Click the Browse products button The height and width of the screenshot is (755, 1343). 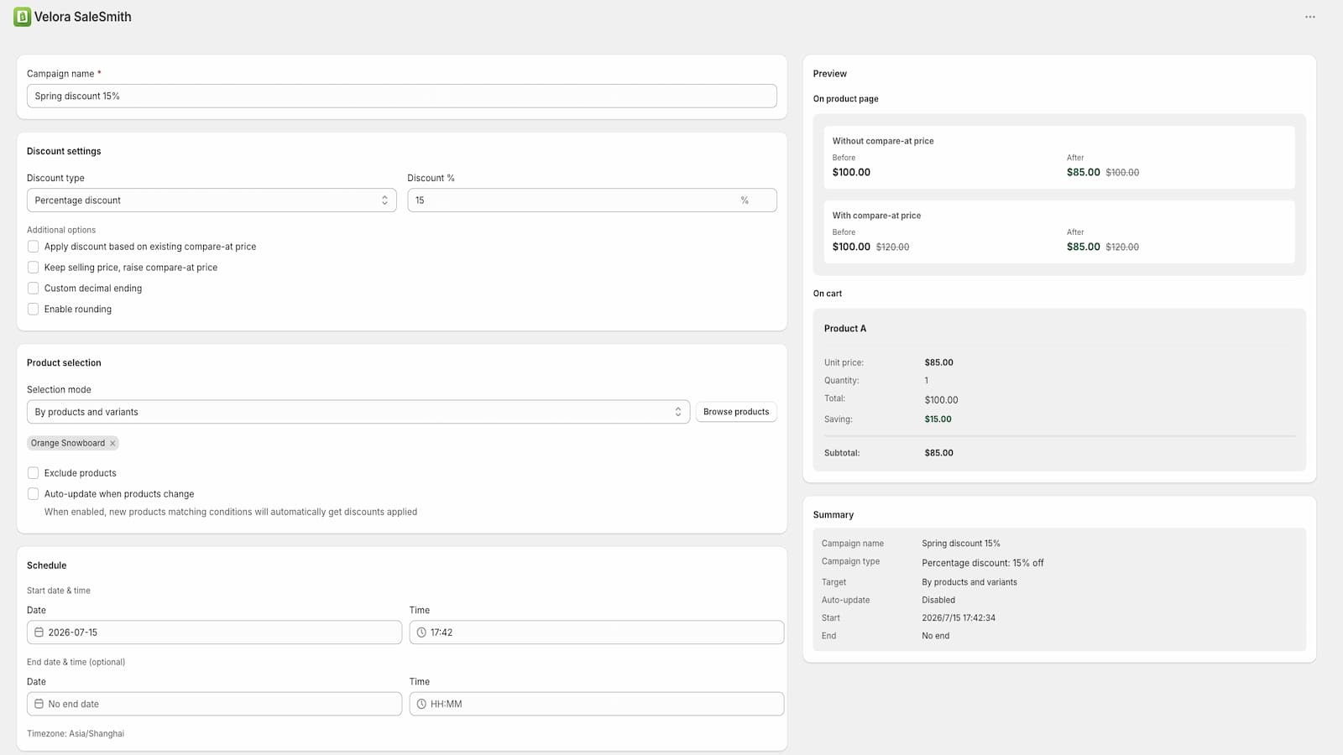[736, 412]
